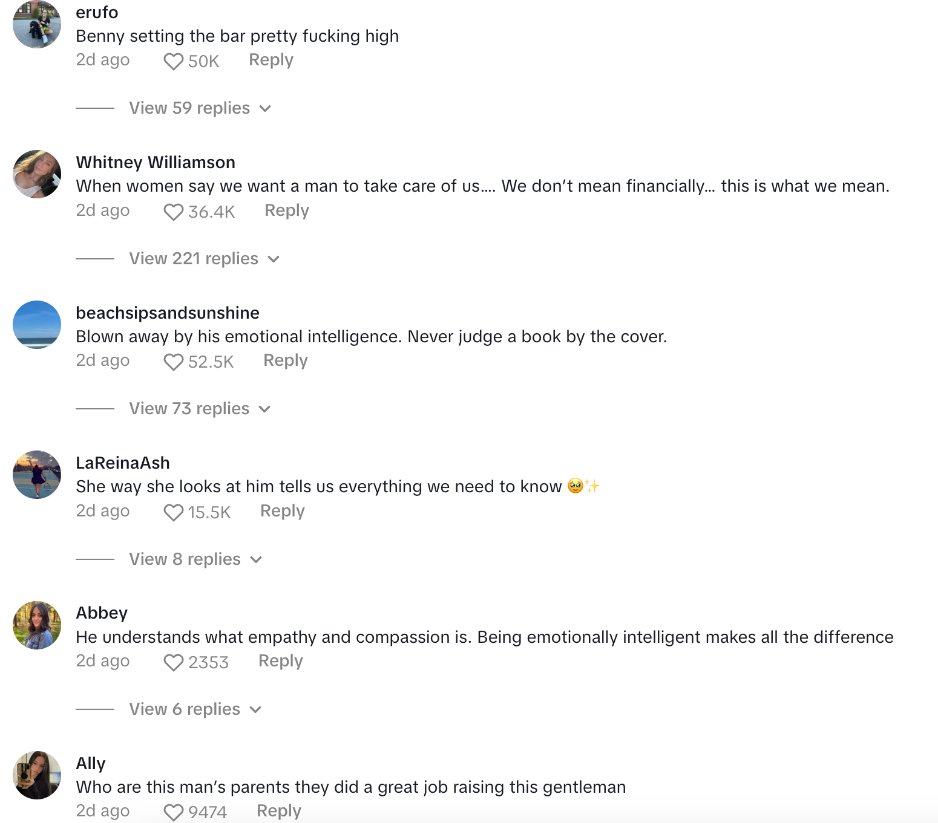Viewport: 938px width, 823px height.
Task: Show 73 replies under beachsipsandsunshine
Action: [200, 409]
